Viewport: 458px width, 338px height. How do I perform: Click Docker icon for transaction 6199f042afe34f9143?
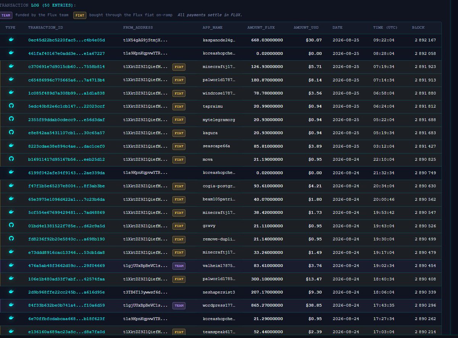click(x=11, y=173)
